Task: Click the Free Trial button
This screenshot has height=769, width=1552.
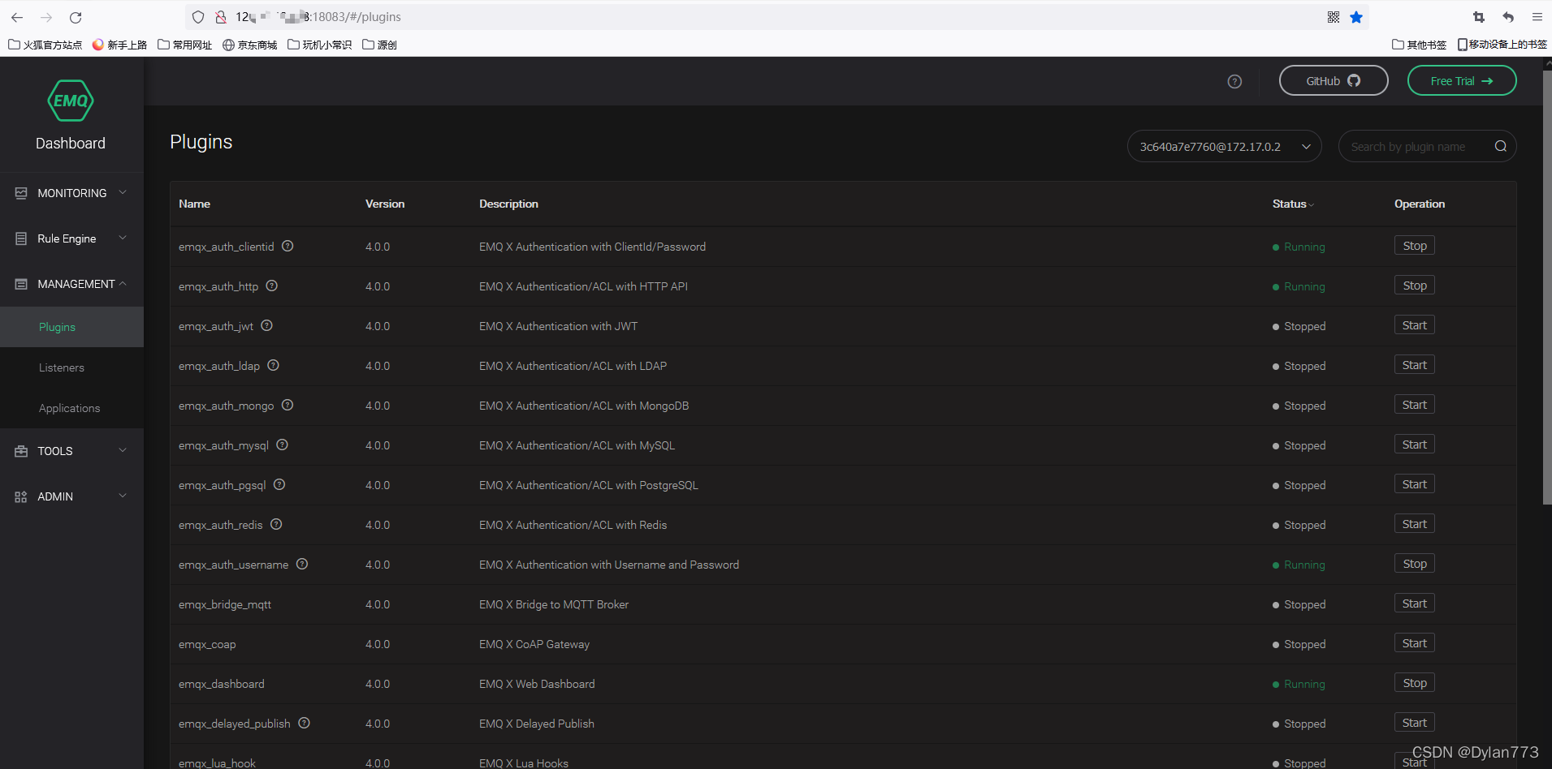Action: (x=1462, y=80)
